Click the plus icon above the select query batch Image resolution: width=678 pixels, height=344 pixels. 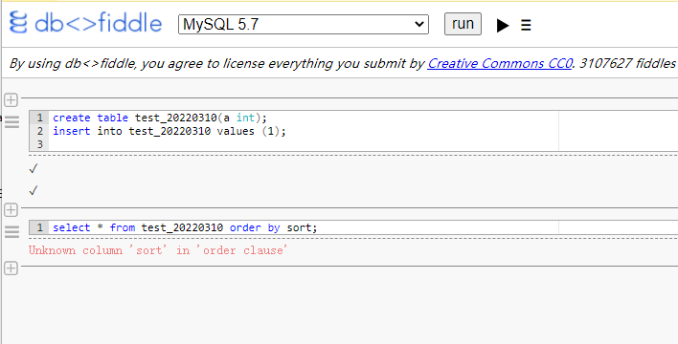click(x=11, y=210)
